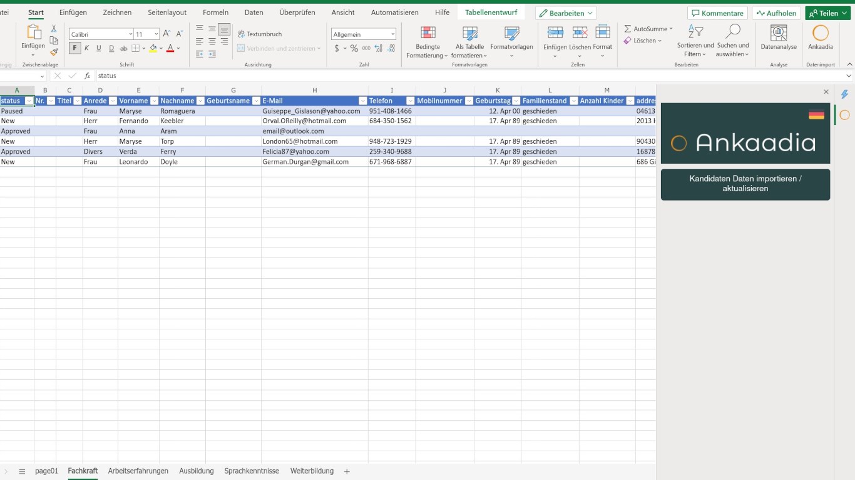The height and width of the screenshot is (480, 855).
Task: Close the Ankaadia side pane
Action: click(826, 92)
